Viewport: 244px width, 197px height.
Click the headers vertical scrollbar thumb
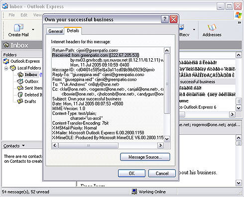click(167, 84)
